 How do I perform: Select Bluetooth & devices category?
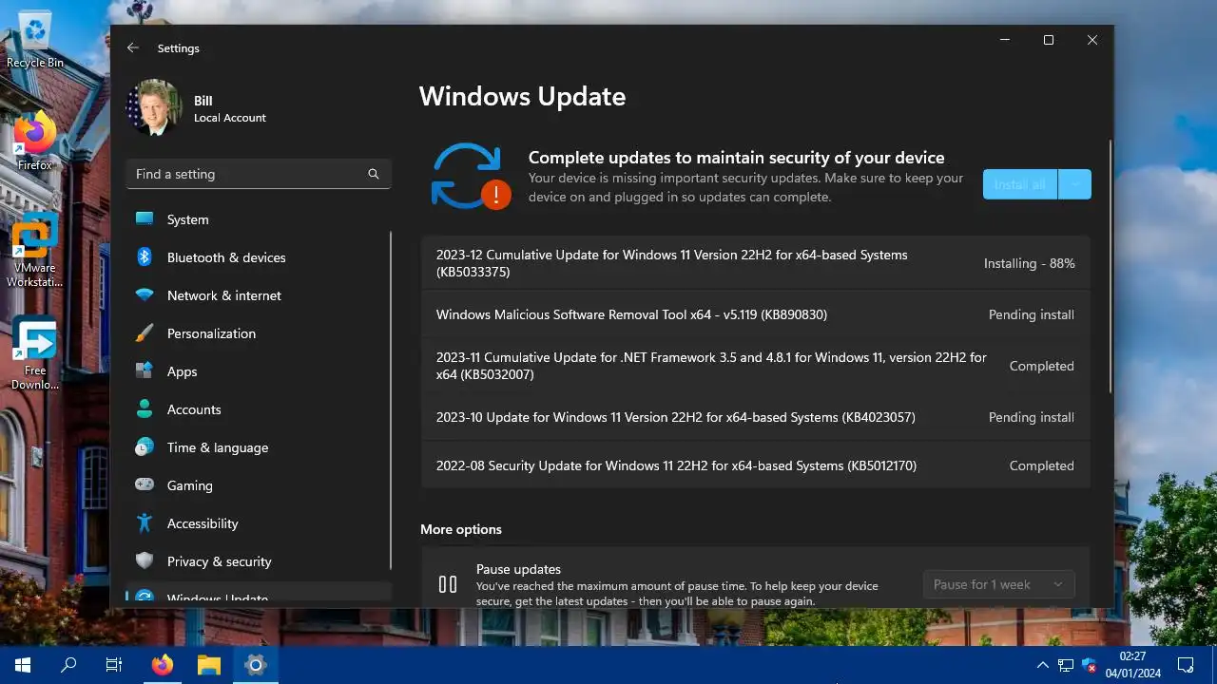[x=258, y=257]
